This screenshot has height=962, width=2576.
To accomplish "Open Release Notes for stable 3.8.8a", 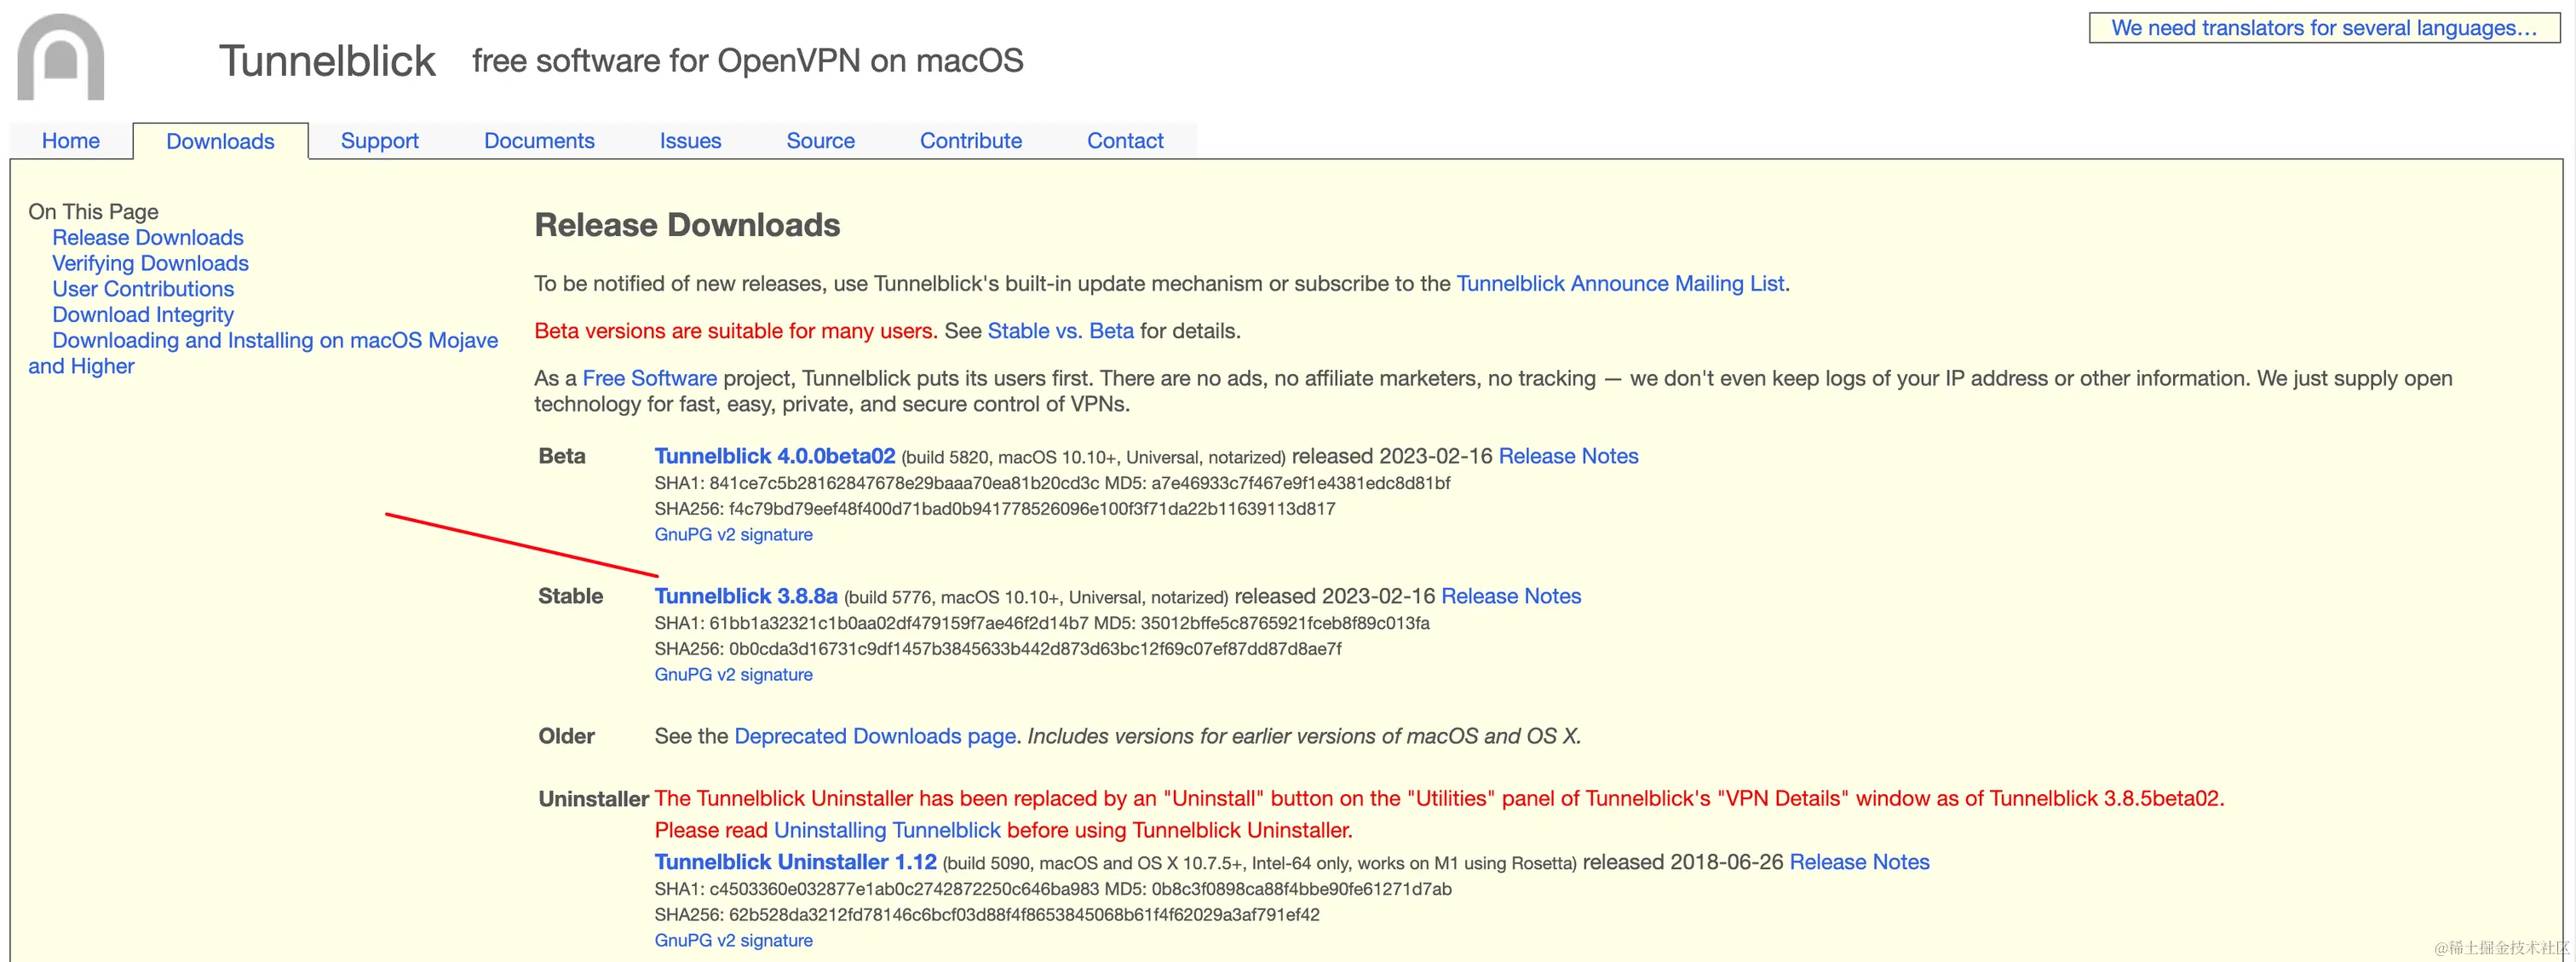I will coord(1510,596).
